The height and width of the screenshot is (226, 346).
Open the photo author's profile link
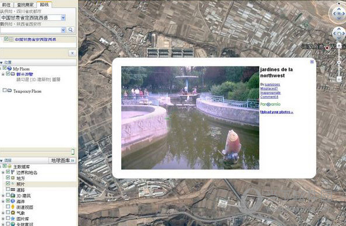pos(272,85)
